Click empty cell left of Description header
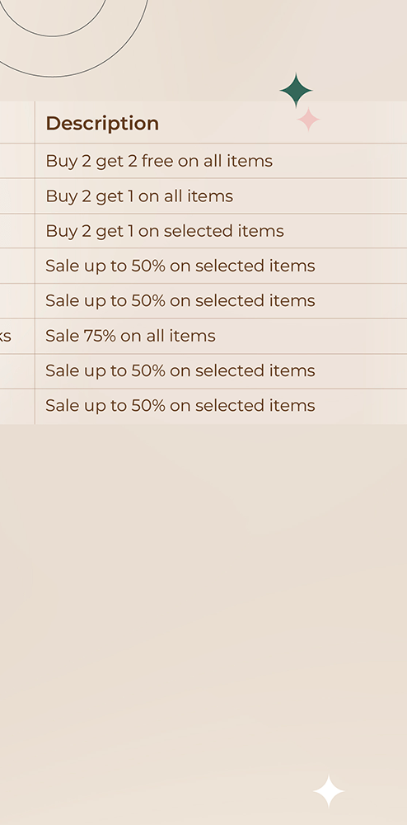 (17, 122)
